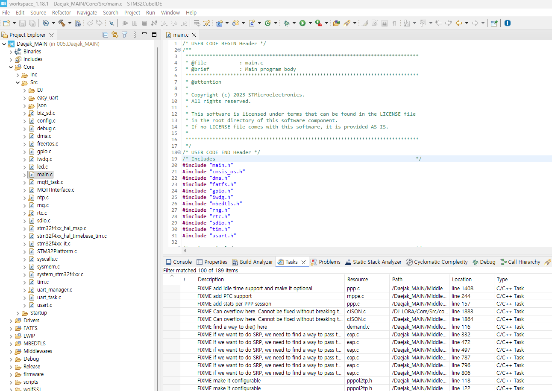The width and height of the screenshot is (552, 391).
Task: Click the New Source Folder icon
Action: [x=235, y=23]
